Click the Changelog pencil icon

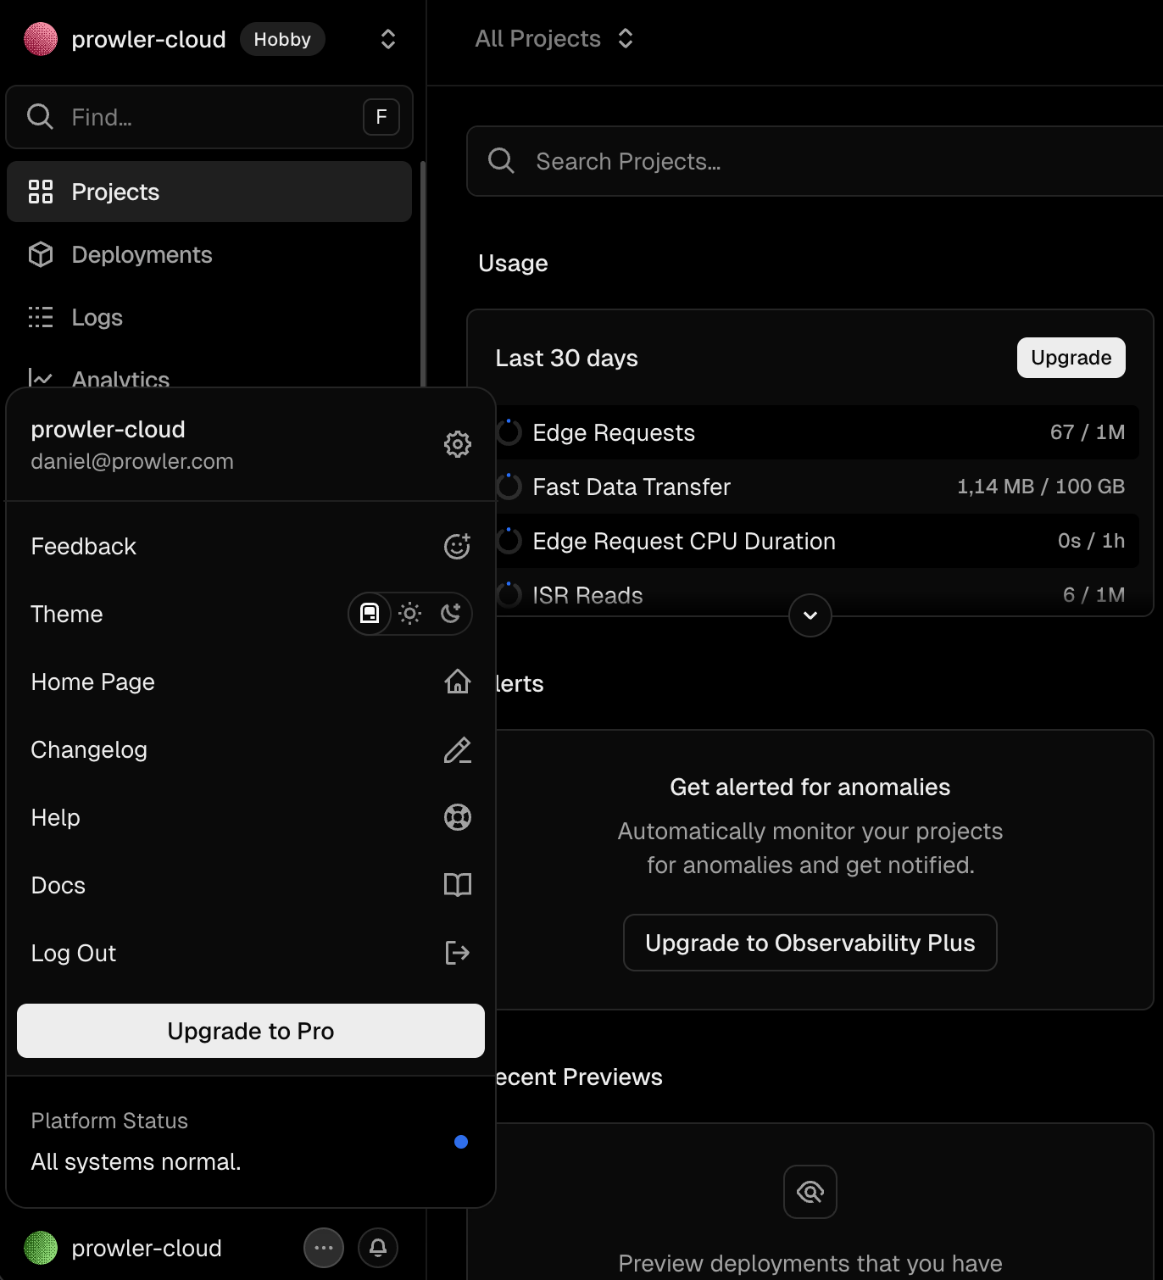click(x=458, y=749)
